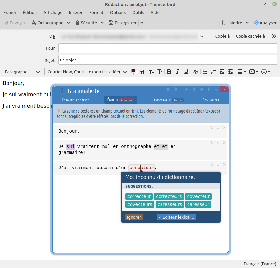Switch to the Conjugueur tab
280x268 pixels.
pyautogui.click(x=211, y=100)
